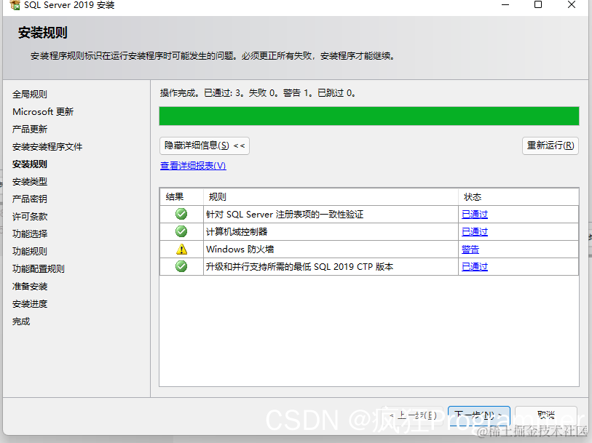Select rule row 针对 SQL Server 注册表项的一致性验证
Image resolution: width=592 pixels, height=443 pixels.
point(369,214)
